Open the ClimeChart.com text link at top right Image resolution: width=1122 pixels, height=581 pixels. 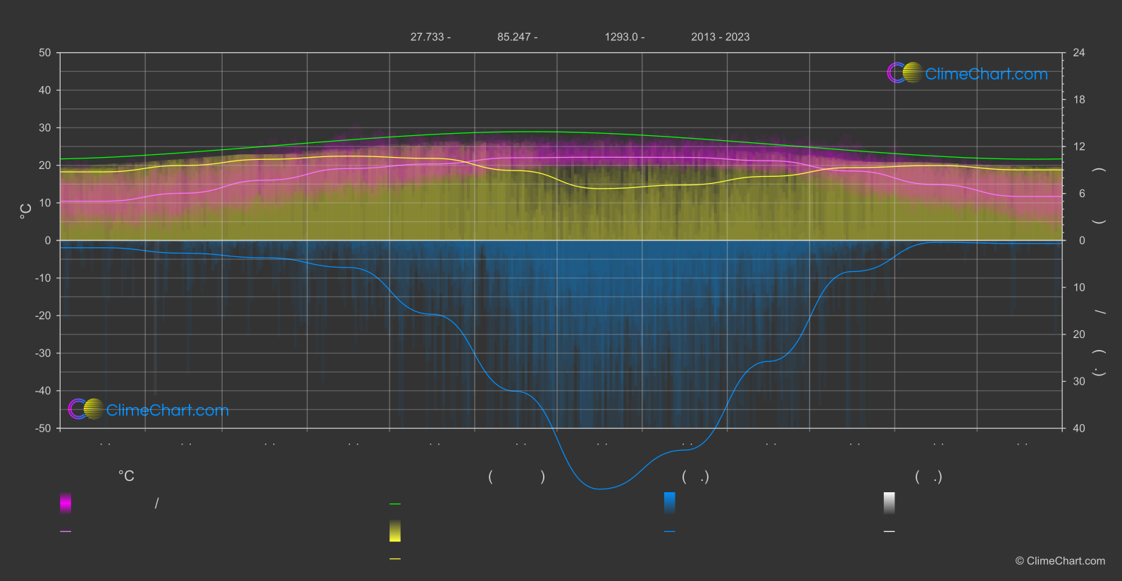coord(986,74)
